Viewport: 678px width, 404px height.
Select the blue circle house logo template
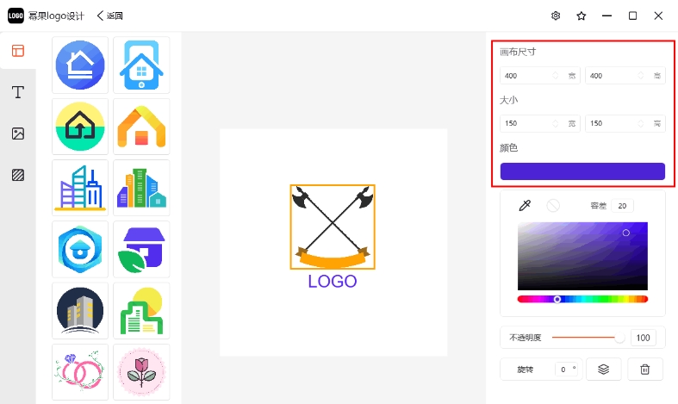point(80,65)
